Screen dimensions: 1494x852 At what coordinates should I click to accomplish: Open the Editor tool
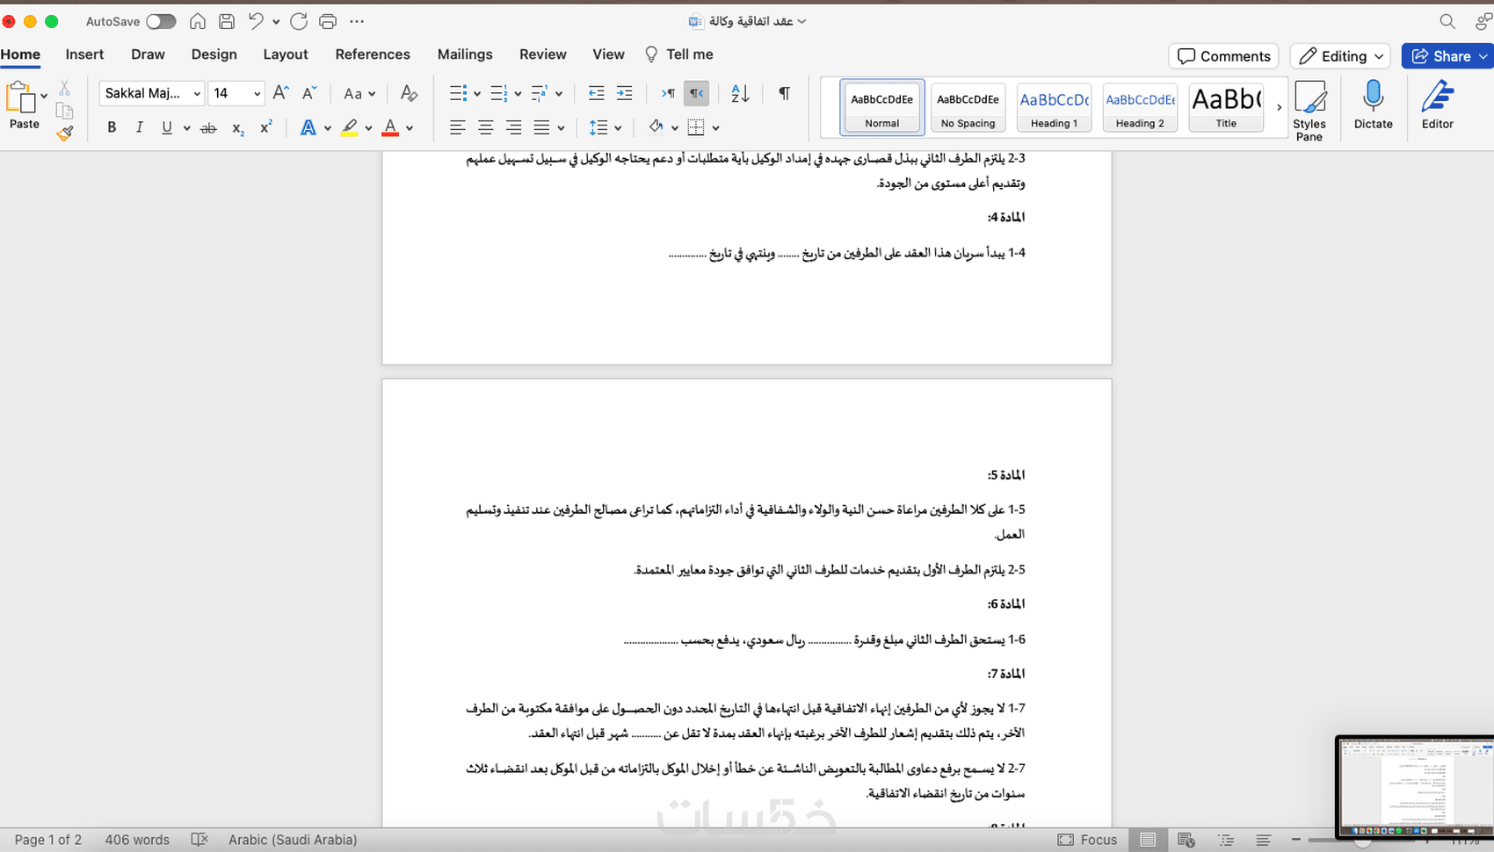point(1438,105)
